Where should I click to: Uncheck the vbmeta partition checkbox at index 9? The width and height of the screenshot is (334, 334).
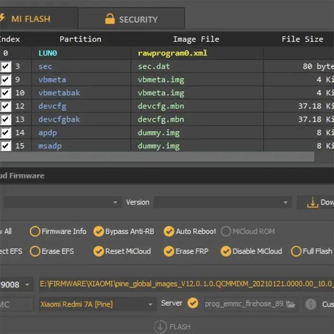(x=5, y=80)
